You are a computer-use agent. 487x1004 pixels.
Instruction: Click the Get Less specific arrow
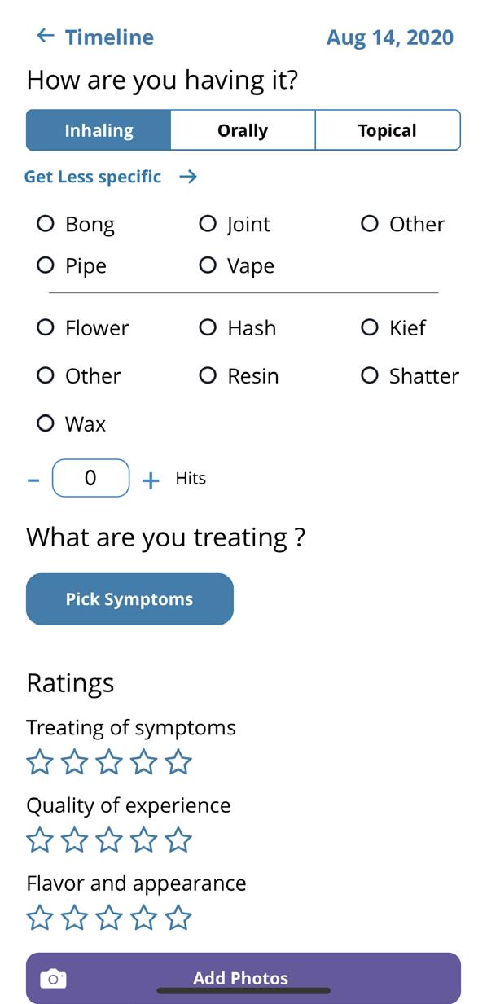188,177
